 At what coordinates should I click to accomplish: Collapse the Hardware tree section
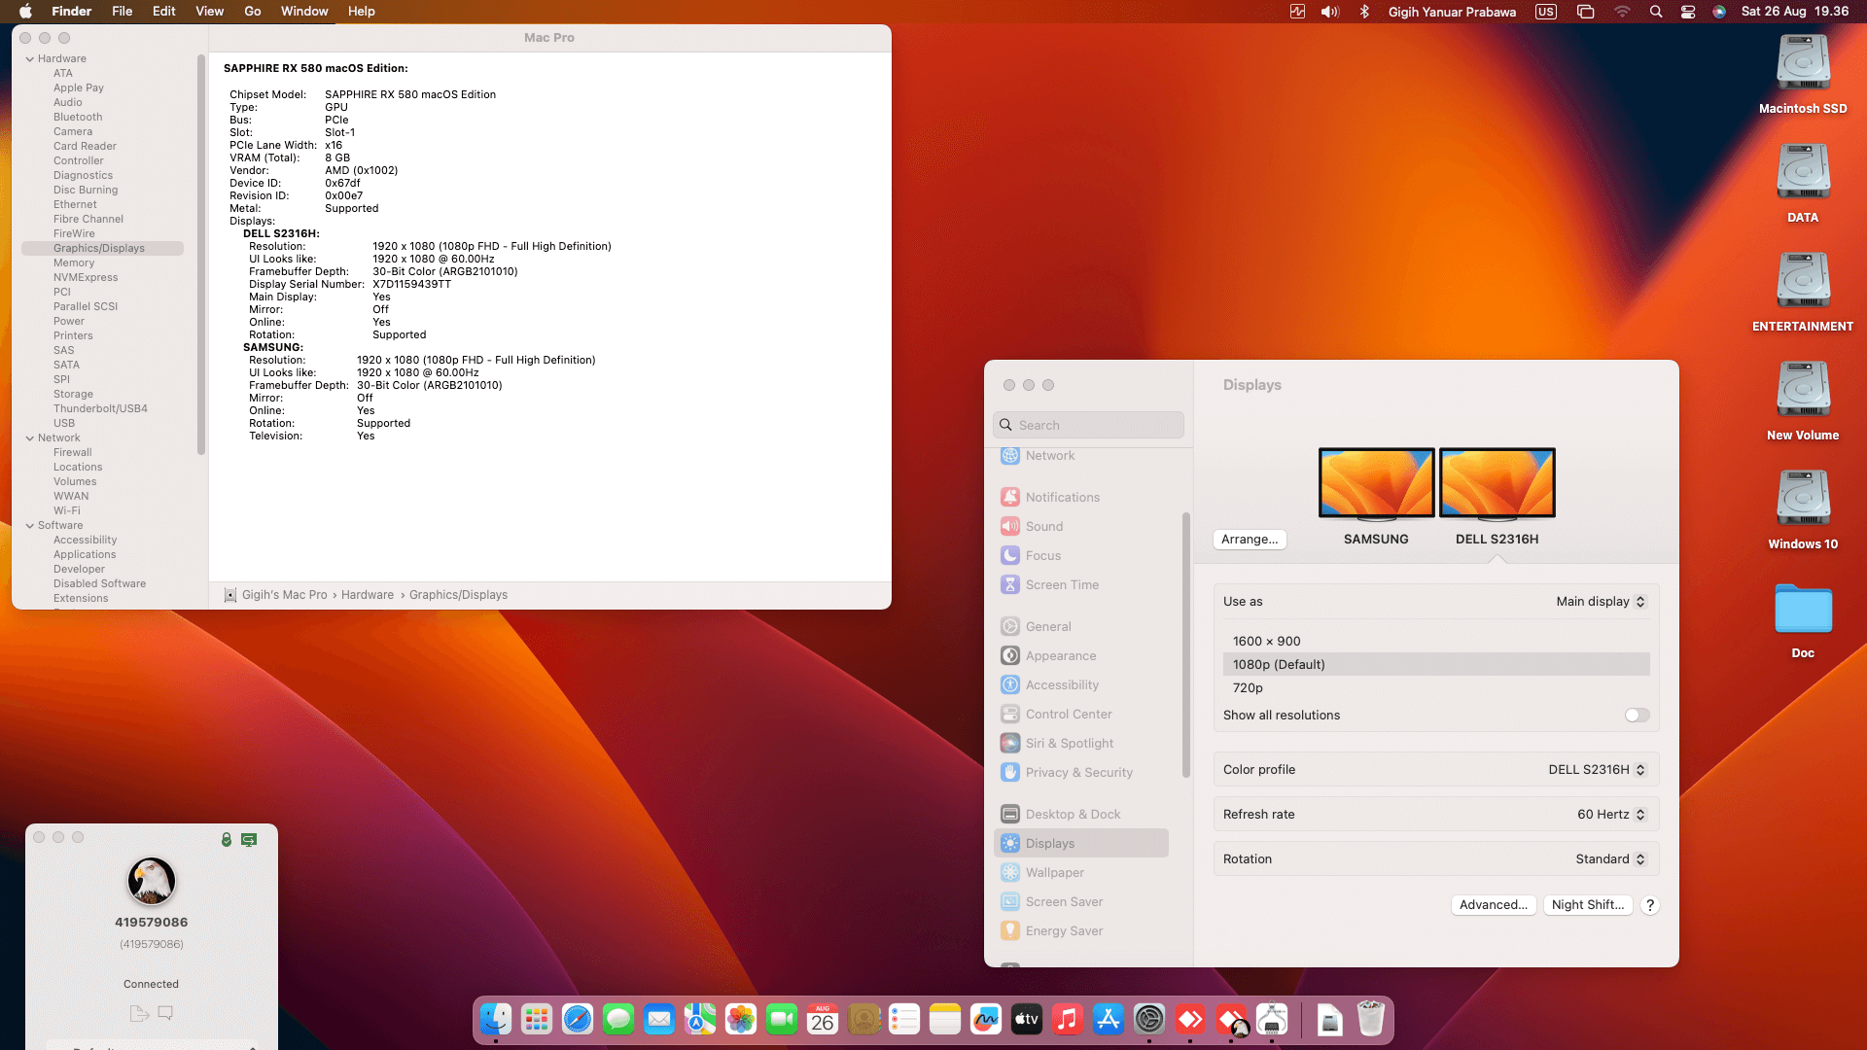30,58
